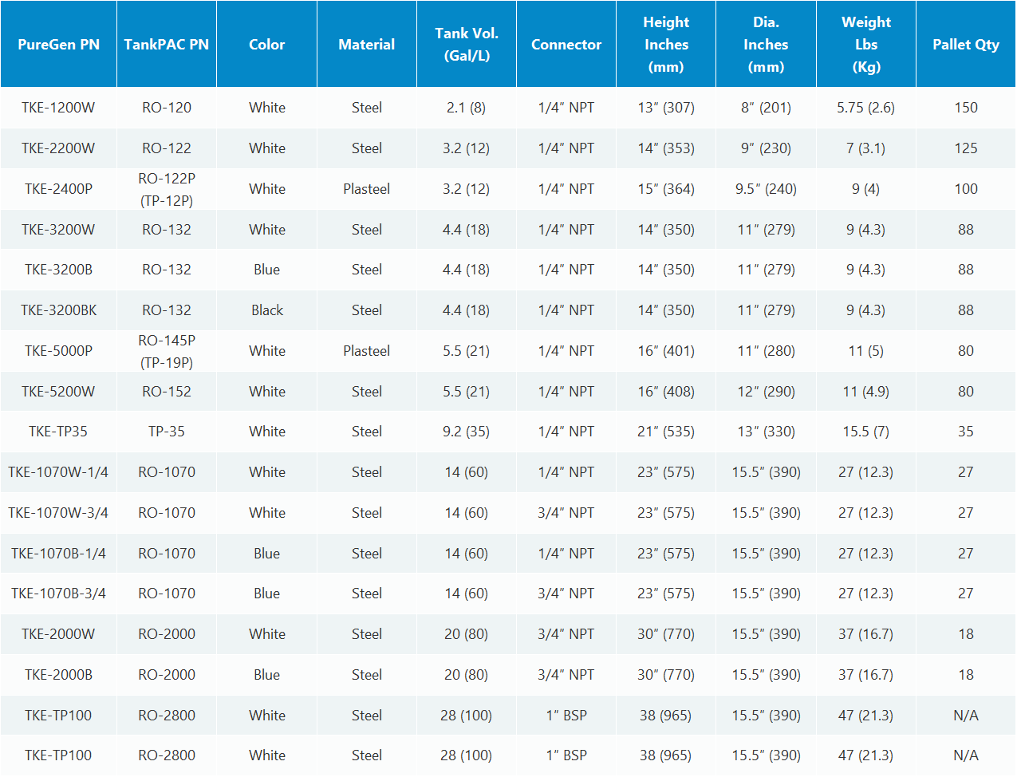Select part number TKE-1070W-1/4
The image size is (1017, 777).
coord(58,472)
